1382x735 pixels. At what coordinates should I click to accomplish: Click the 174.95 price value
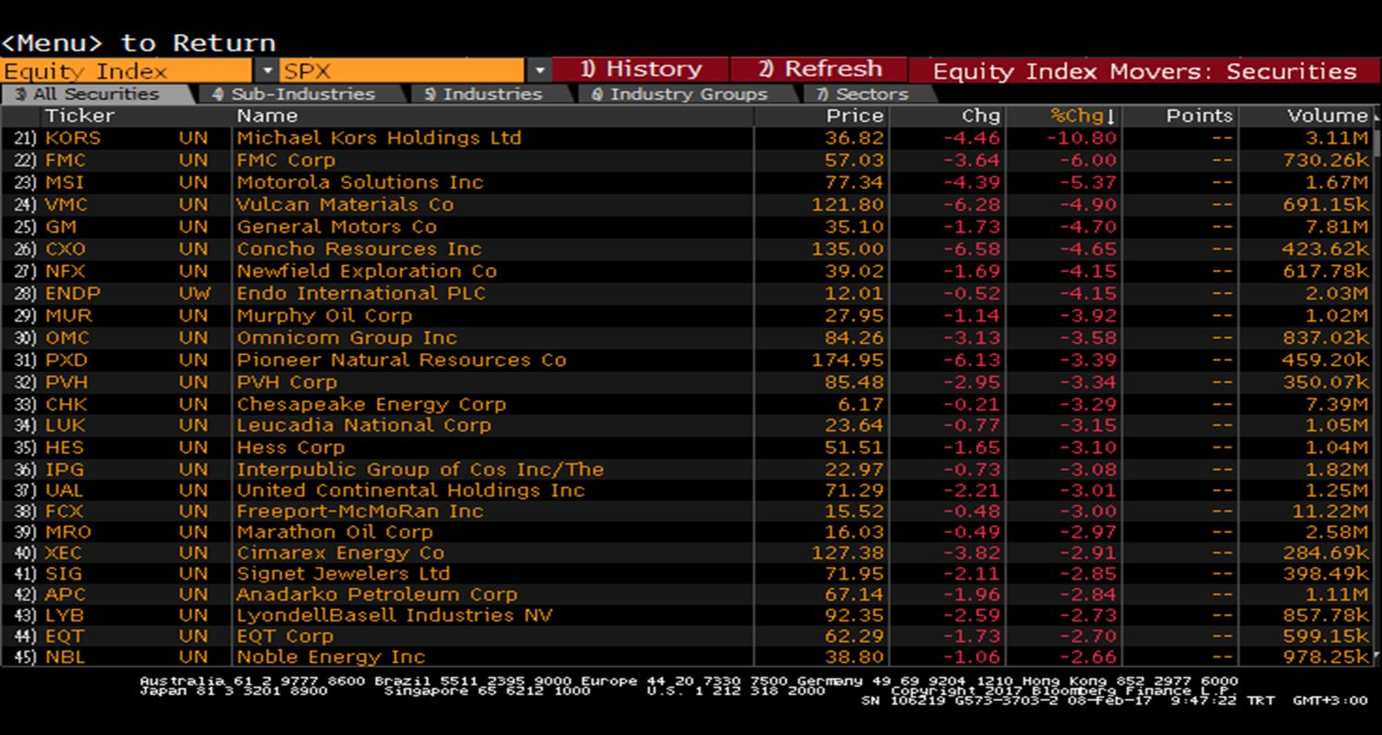pyautogui.click(x=849, y=361)
